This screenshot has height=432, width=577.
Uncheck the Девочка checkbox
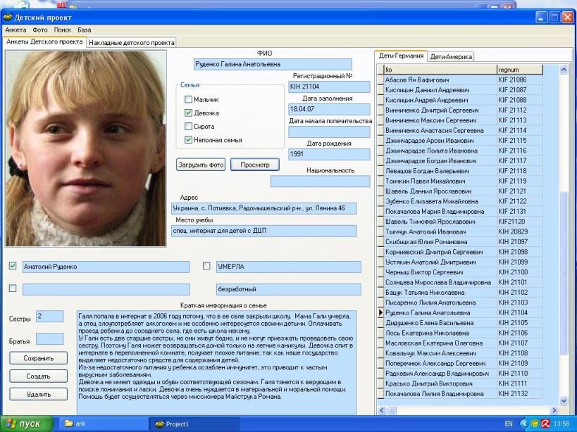point(188,113)
